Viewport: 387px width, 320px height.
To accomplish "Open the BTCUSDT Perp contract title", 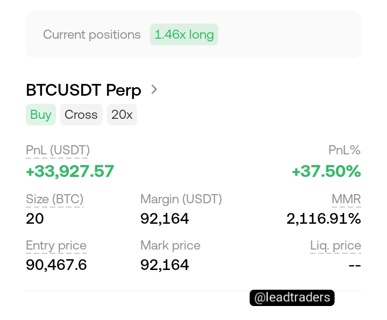I will pos(83,90).
